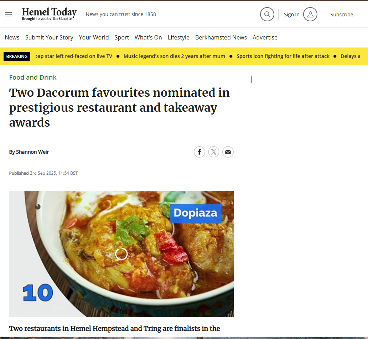Click the black BREAKING label
The image size is (368, 339).
tap(17, 56)
